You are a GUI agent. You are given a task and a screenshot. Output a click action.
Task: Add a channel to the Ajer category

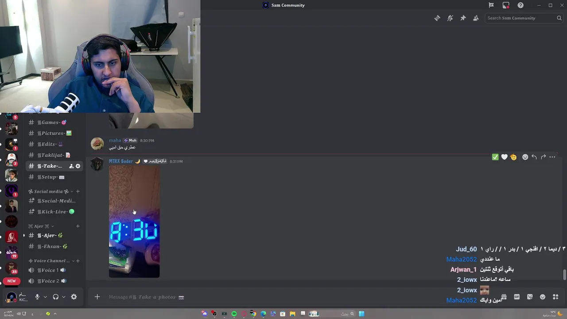[x=78, y=226]
